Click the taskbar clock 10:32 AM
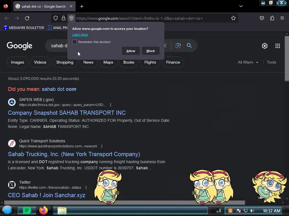This screenshot has width=289, height=216. [x=272, y=211]
